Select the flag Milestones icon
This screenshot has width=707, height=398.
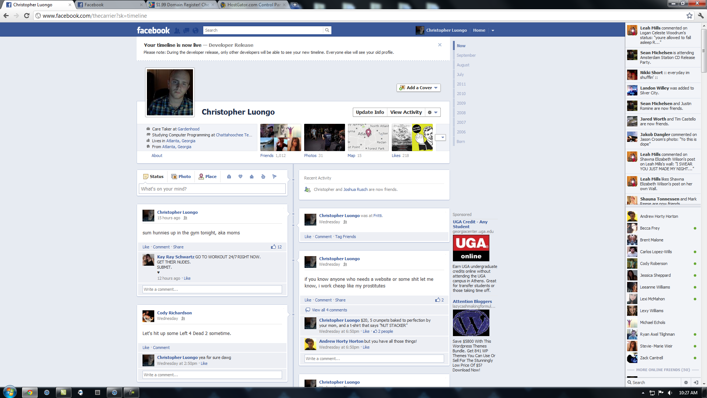(275, 177)
